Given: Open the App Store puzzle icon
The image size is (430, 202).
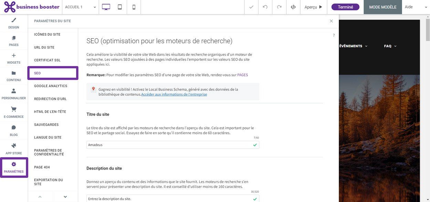Looking at the screenshot, I should click(x=14, y=146).
